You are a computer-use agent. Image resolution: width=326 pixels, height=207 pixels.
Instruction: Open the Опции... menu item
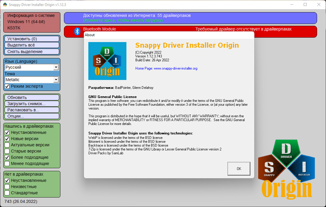(x=32, y=116)
